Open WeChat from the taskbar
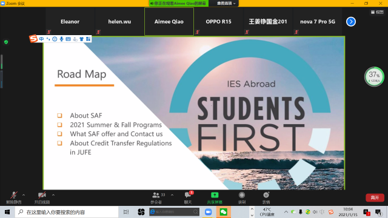Viewport: 388px width, 218px height. tap(224, 212)
